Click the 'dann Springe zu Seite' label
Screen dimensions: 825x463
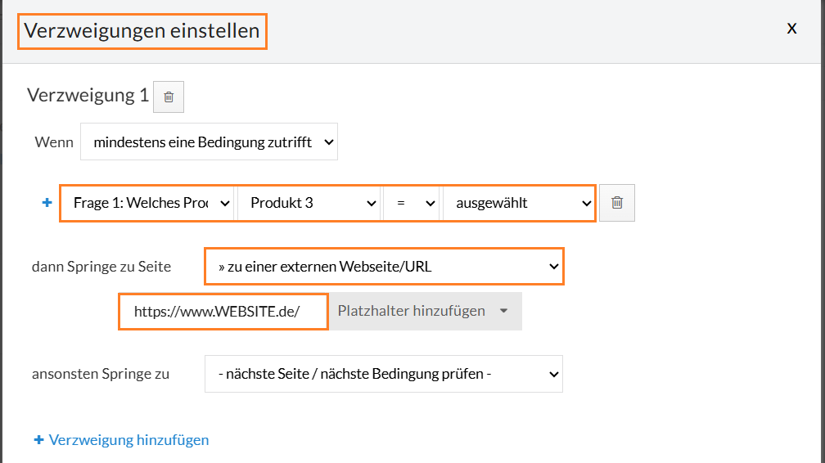click(101, 267)
